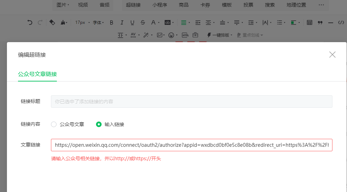Open the 地理位置 insert option
347x192 pixels.
point(296,5)
